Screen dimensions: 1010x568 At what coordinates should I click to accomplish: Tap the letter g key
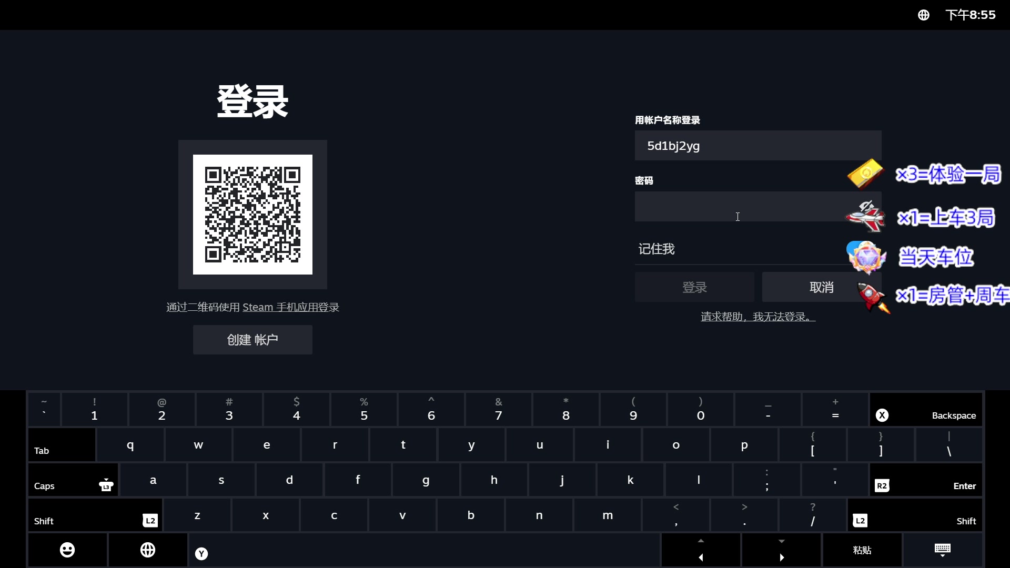(426, 480)
